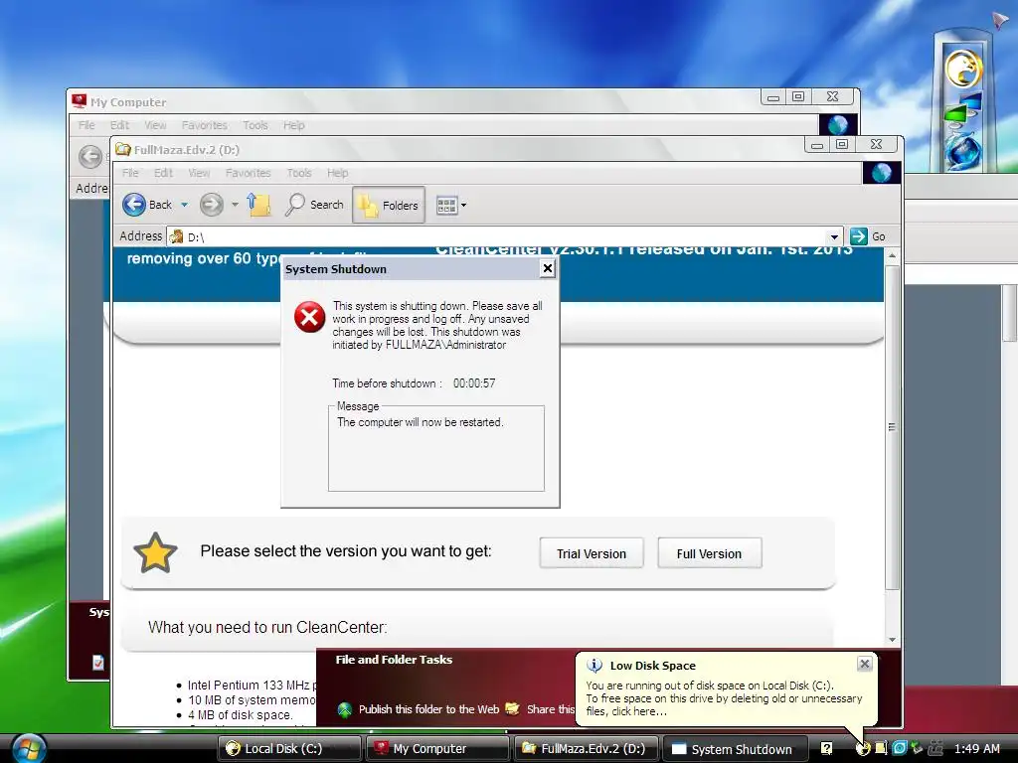The width and height of the screenshot is (1018, 763).
Task: Click Back arrow in My Computer window
Action: (x=90, y=156)
